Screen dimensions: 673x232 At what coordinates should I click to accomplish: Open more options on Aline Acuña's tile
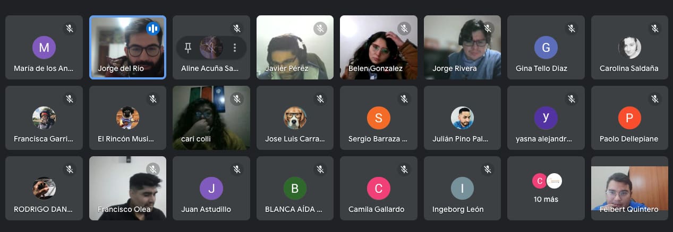pyautogui.click(x=235, y=48)
